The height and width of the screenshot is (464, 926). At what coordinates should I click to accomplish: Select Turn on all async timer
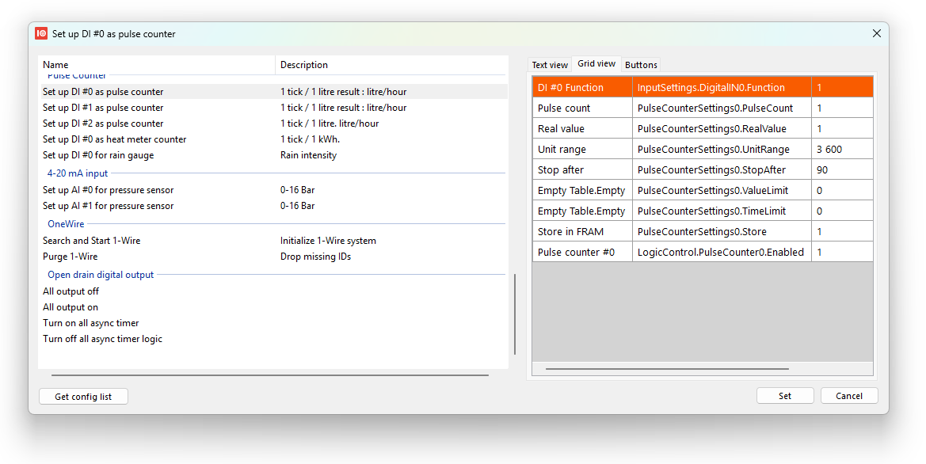tap(272, 324)
